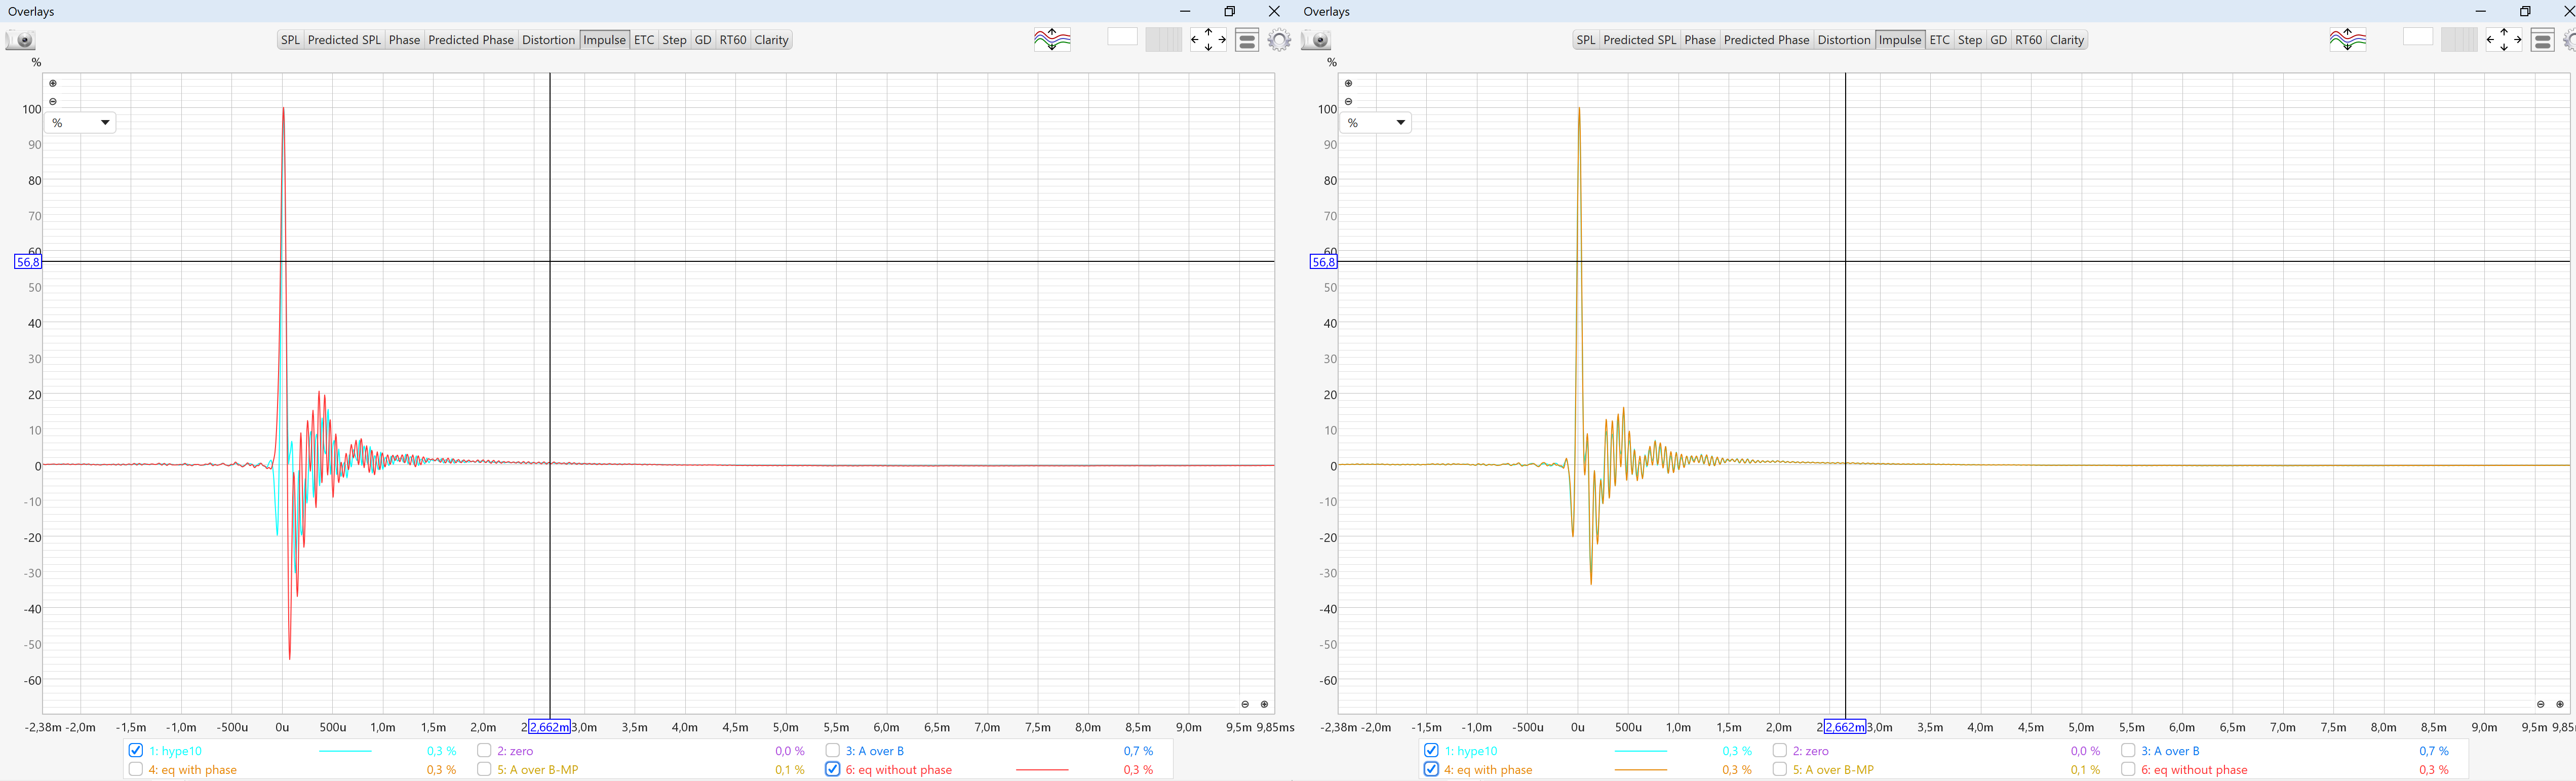Click separate traces icon in left window
Image resolution: width=2576 pixels, height=781 pixels.
click(x=1052, y=40)
